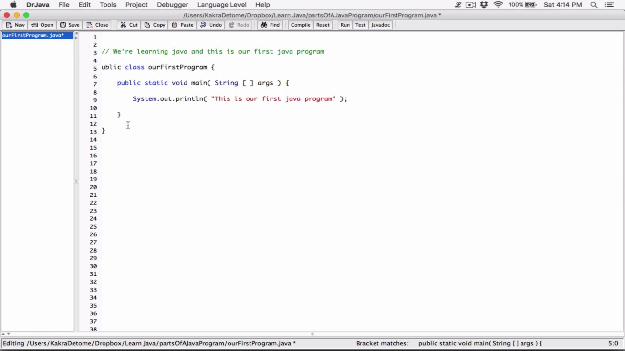Image resolution: width=625 pixels, height=351 pixels.
Task: Open the Help menu
Action: click(262, 5)
